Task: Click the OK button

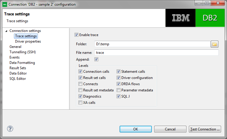Action: pos(136,129)
